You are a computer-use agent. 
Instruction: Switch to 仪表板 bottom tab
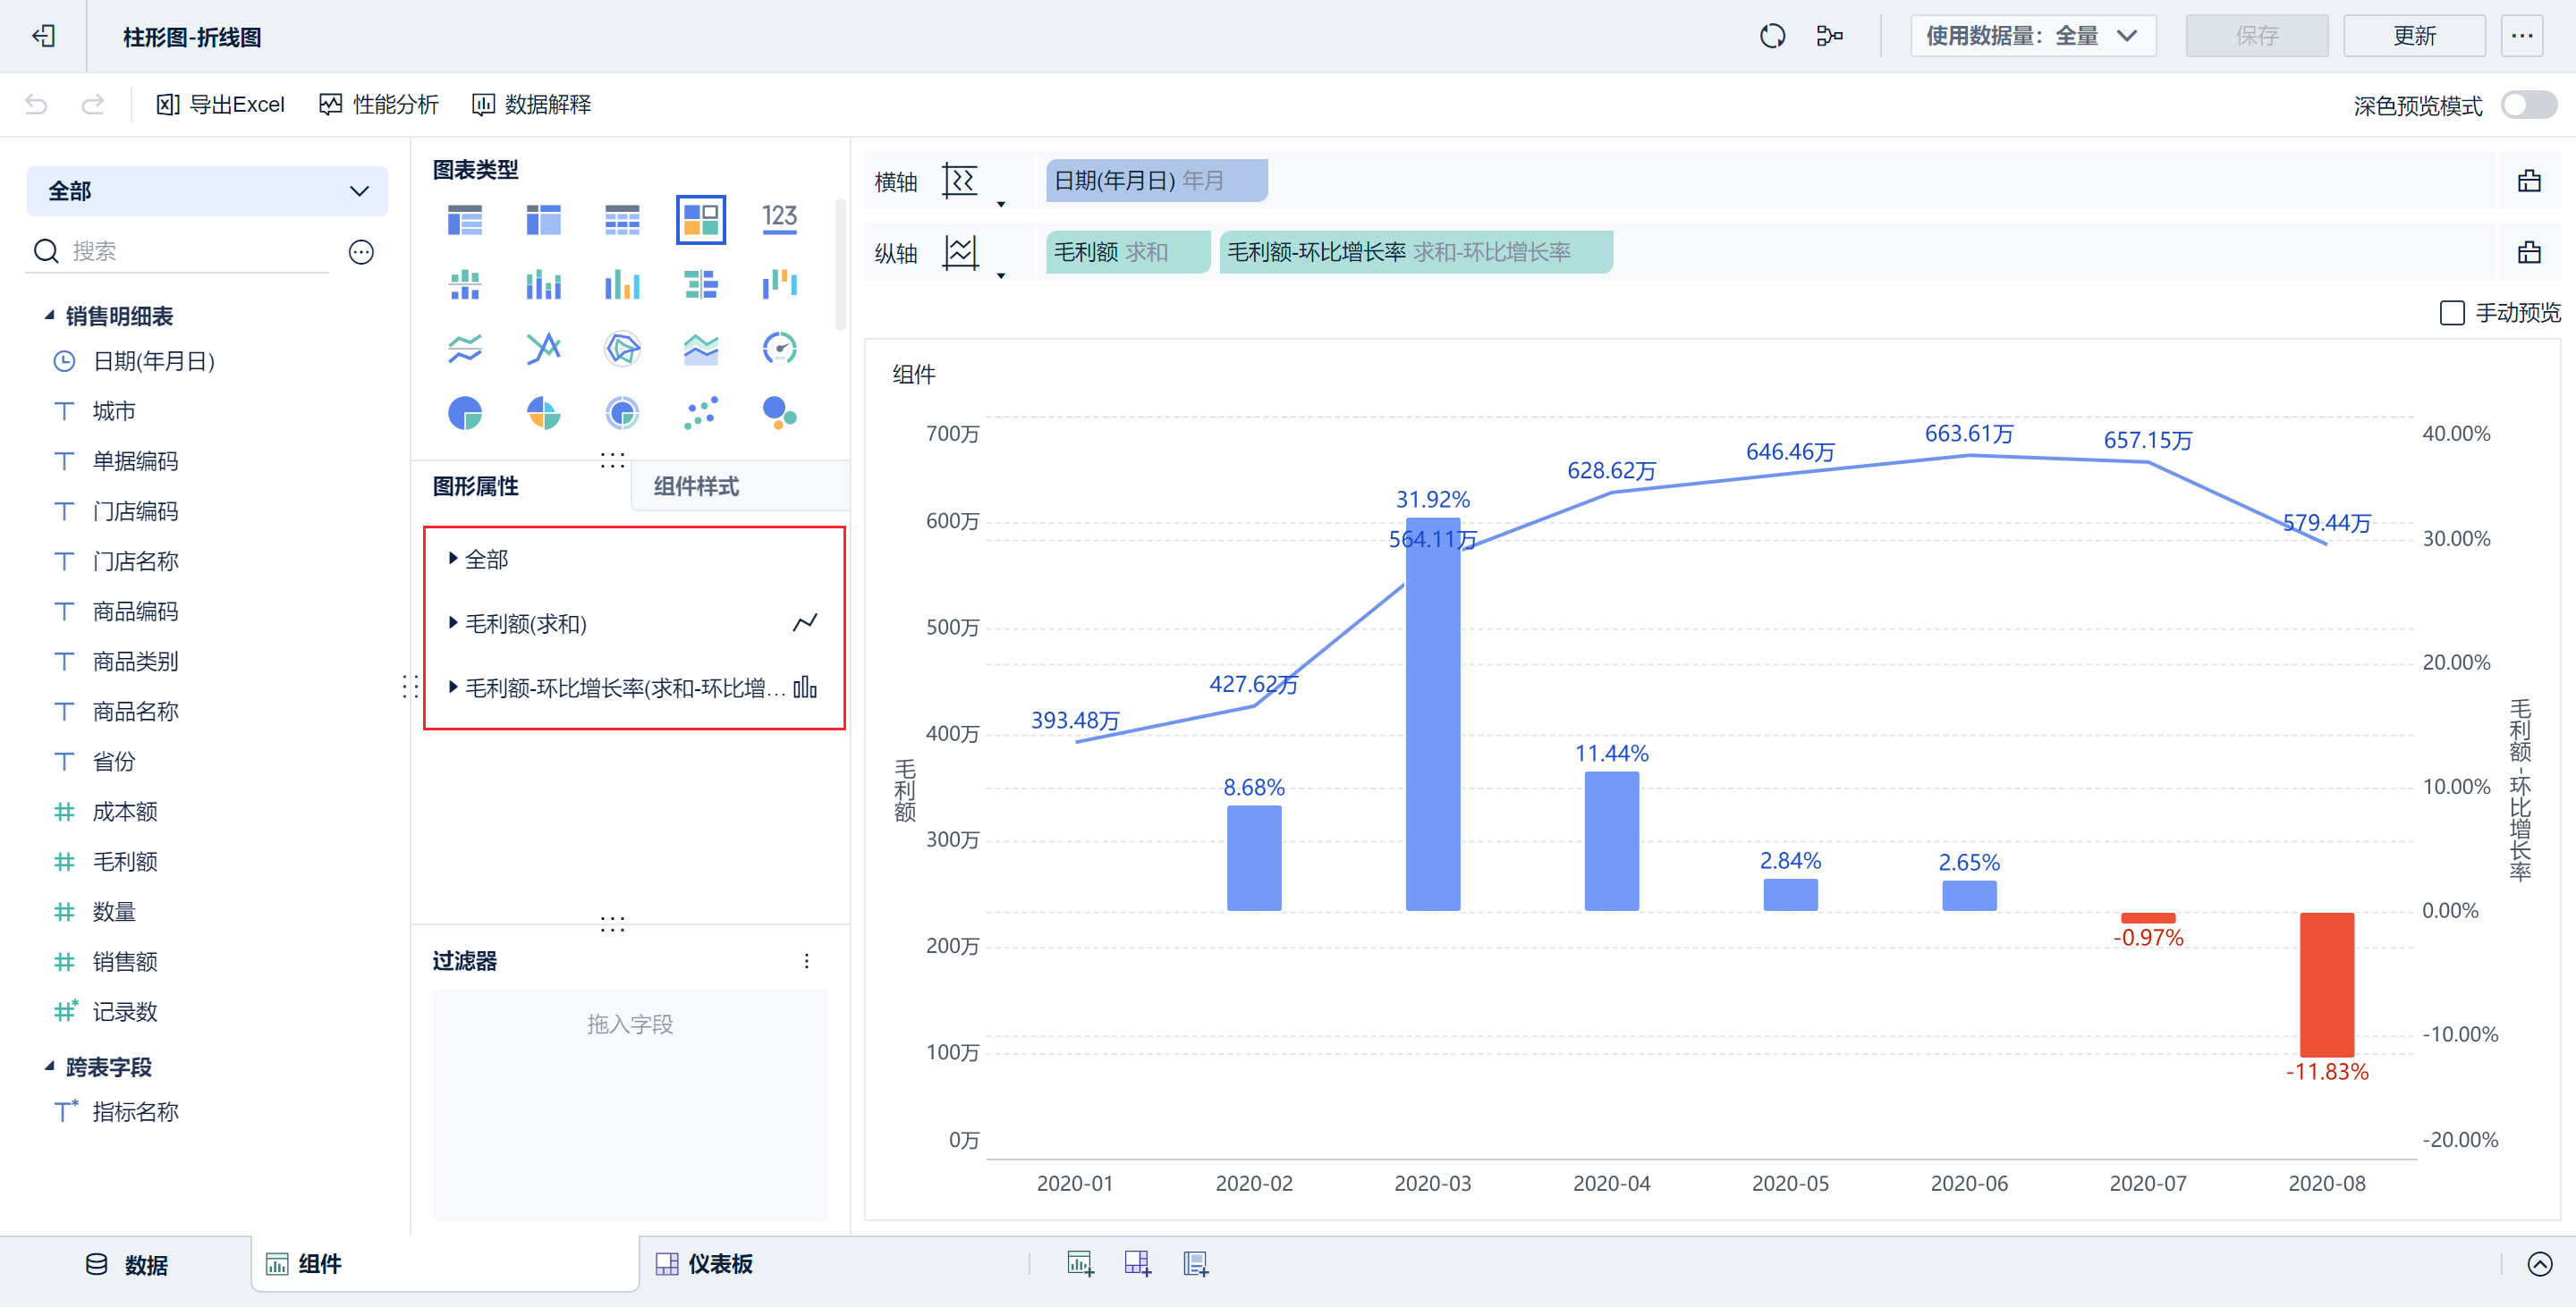[703, 1264]
